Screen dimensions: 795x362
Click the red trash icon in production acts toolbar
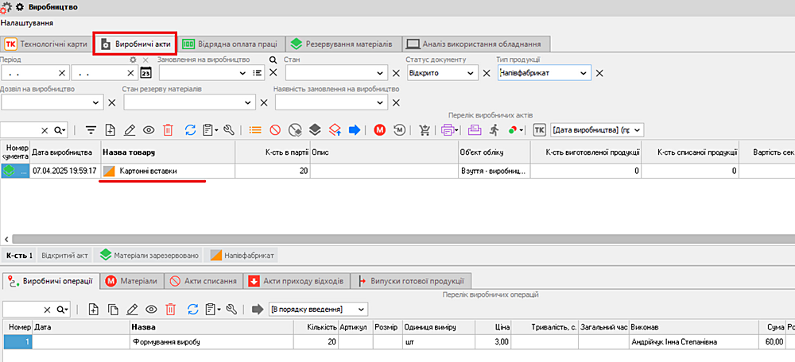click(168, 129)
